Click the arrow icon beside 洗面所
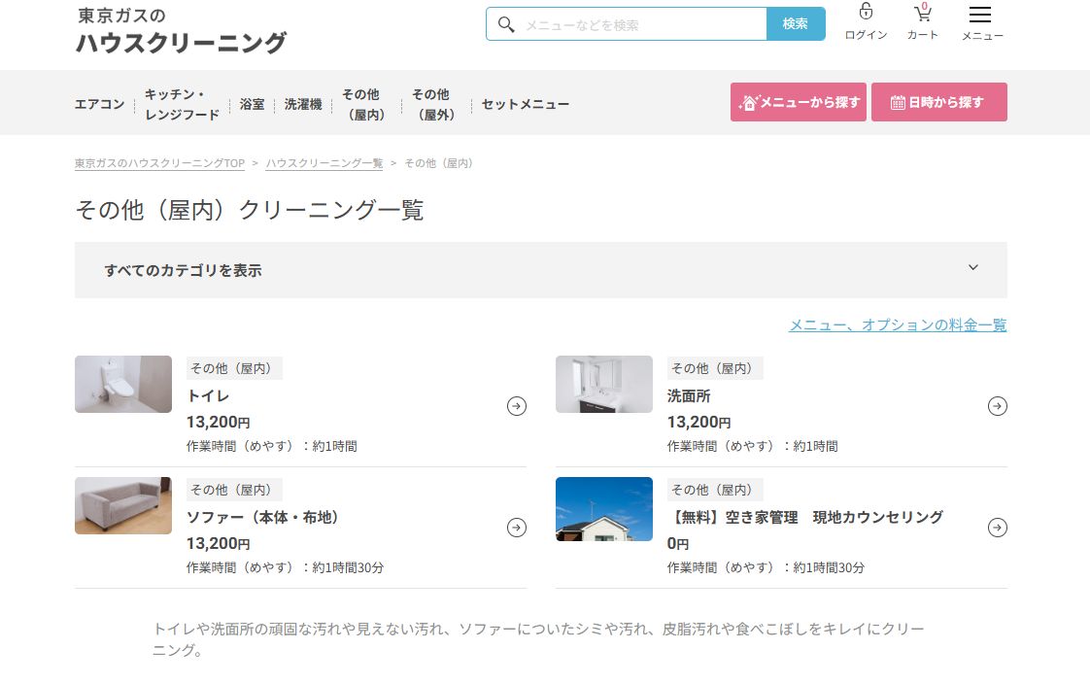This screenshot has height=683, width=1090. click(x=997, y=406)
